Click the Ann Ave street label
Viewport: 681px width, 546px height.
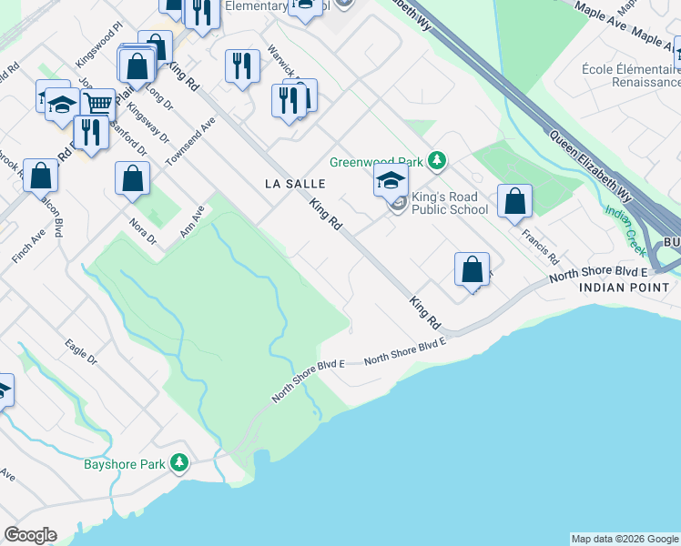click(x=192, y=222)
